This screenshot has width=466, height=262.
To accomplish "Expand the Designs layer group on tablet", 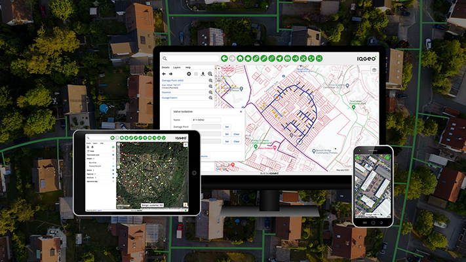I will (x=94, y=159).
